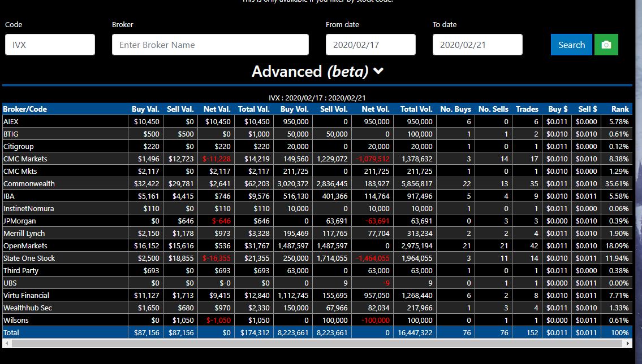Viewport: 642px width, 364px height.
Task: Click OpenMarkets rank value 18.09%
Action: pos(617,245)
